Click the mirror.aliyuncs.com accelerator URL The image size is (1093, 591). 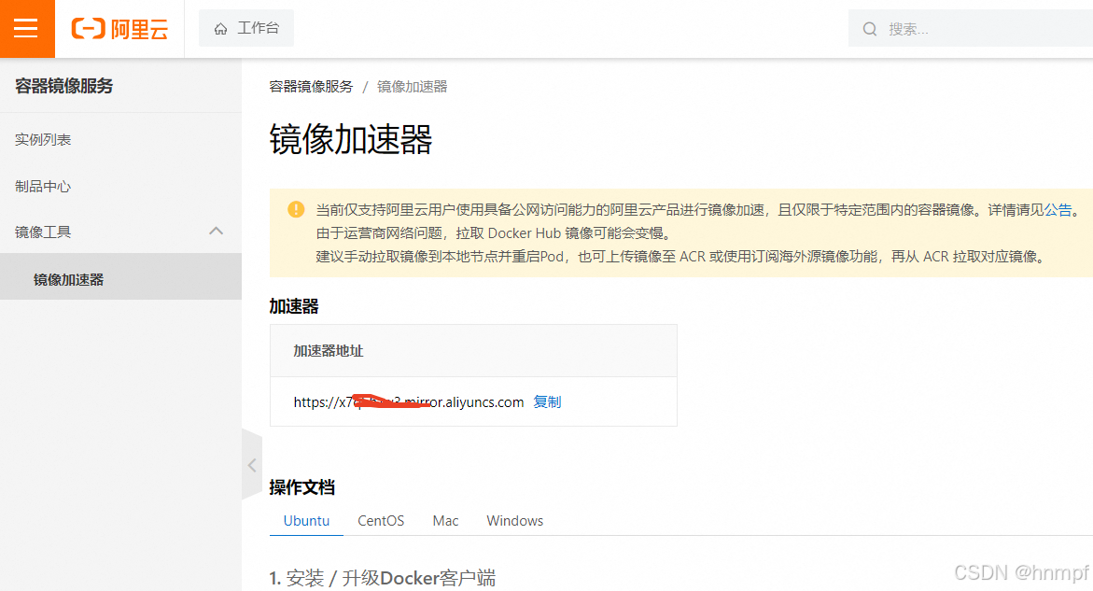click(x=409, y=402)
